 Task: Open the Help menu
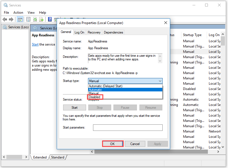tap(42, 13)
